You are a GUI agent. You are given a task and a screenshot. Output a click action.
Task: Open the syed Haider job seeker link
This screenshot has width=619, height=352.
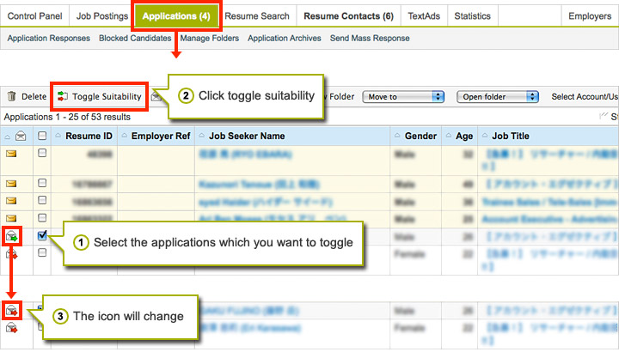point(266,202)
